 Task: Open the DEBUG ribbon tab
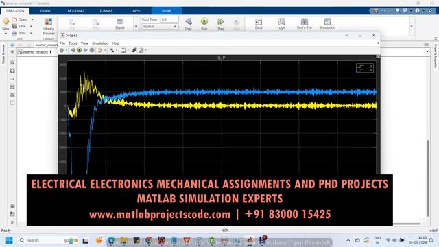45,11
